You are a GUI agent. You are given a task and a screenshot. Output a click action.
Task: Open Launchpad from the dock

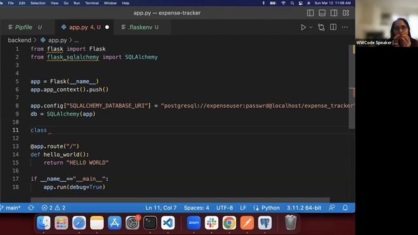61,223
